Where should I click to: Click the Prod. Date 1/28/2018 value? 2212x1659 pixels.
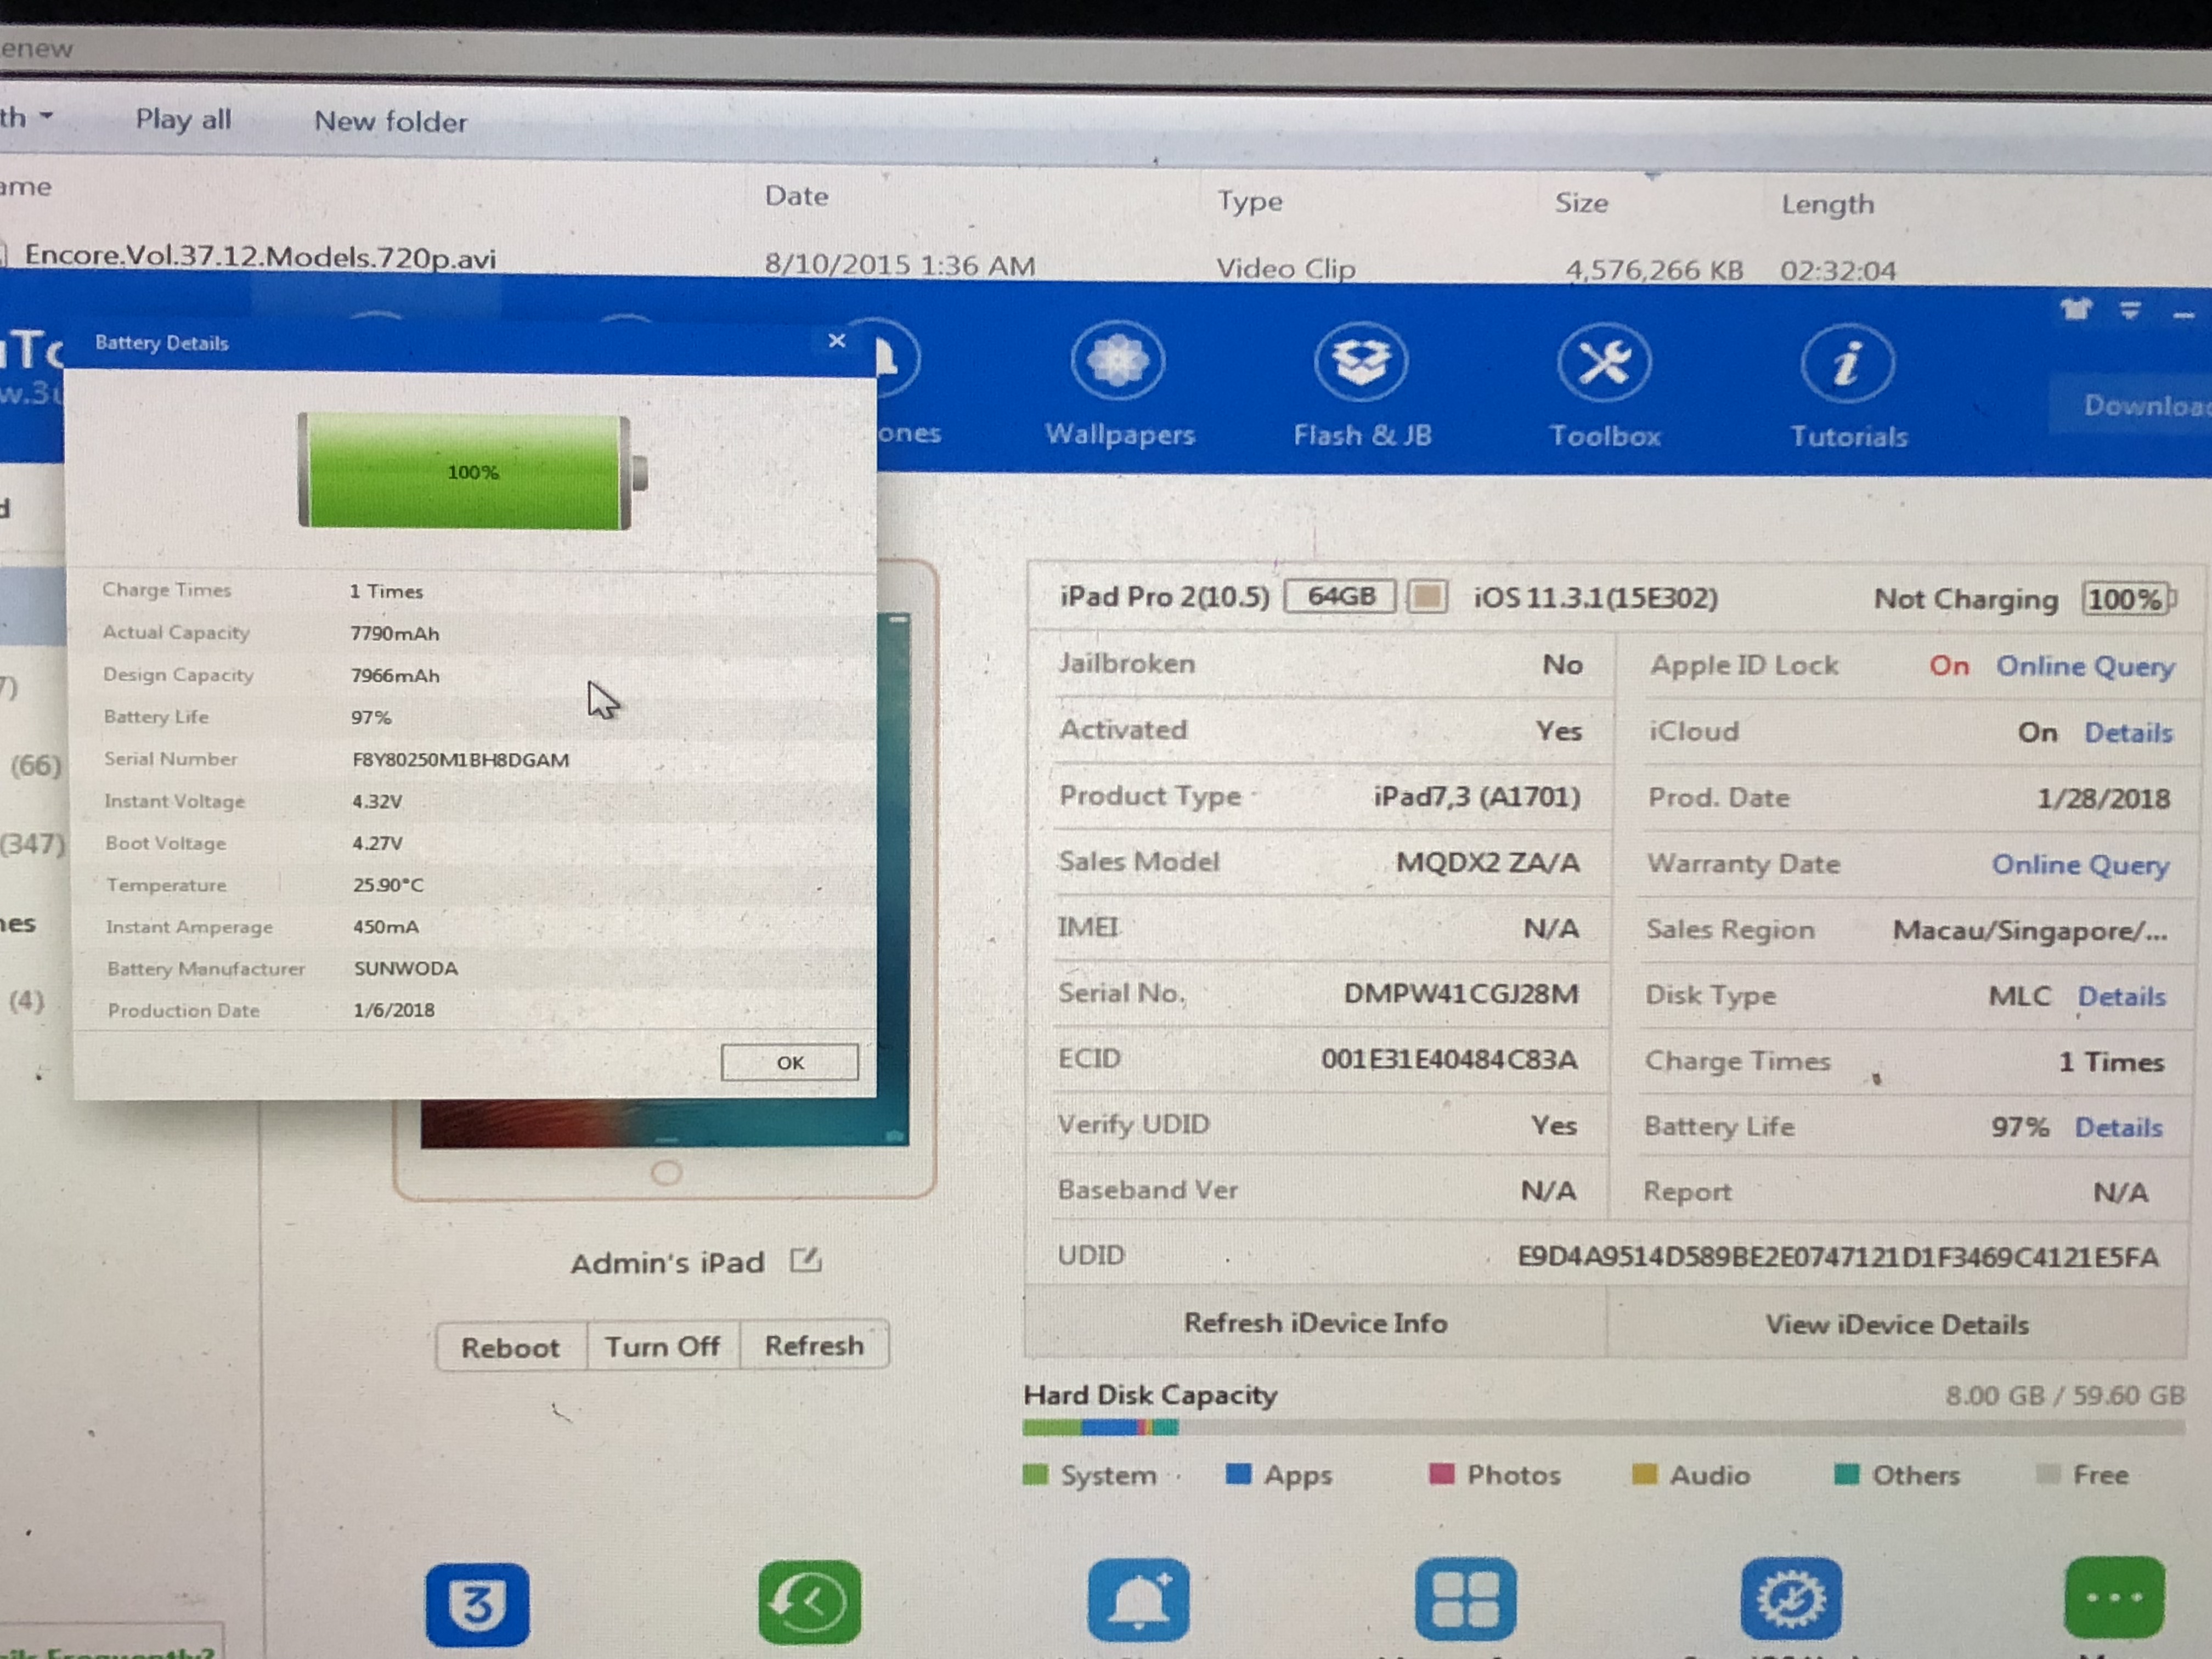coord(2103,798)
